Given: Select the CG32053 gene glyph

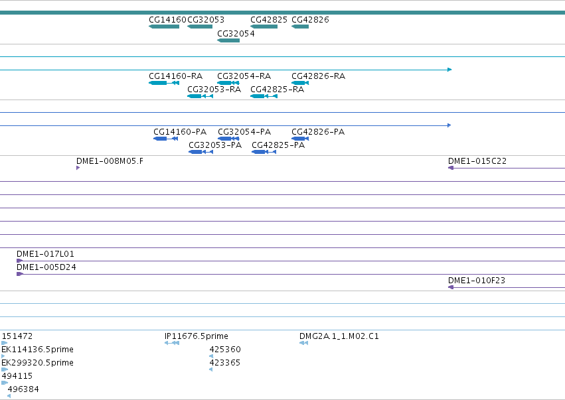Looking at the screenshot, I should click(x=200, y=27).
